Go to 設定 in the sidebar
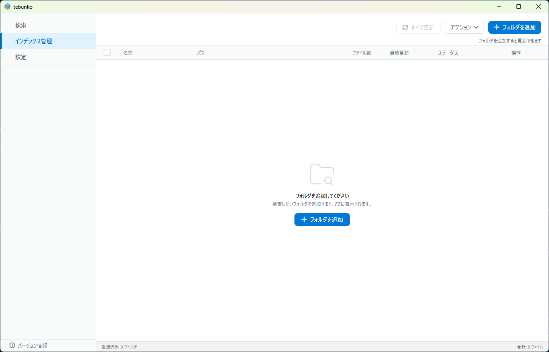This screenshot has height=352, width=549. point(48,57)
